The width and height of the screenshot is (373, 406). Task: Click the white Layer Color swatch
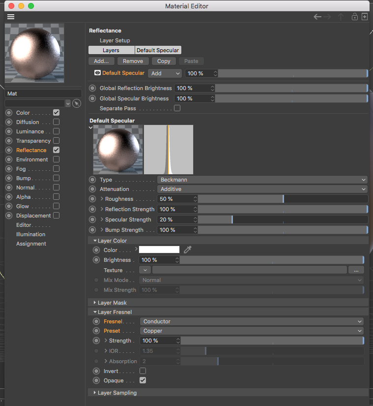(x=159, y=250)
